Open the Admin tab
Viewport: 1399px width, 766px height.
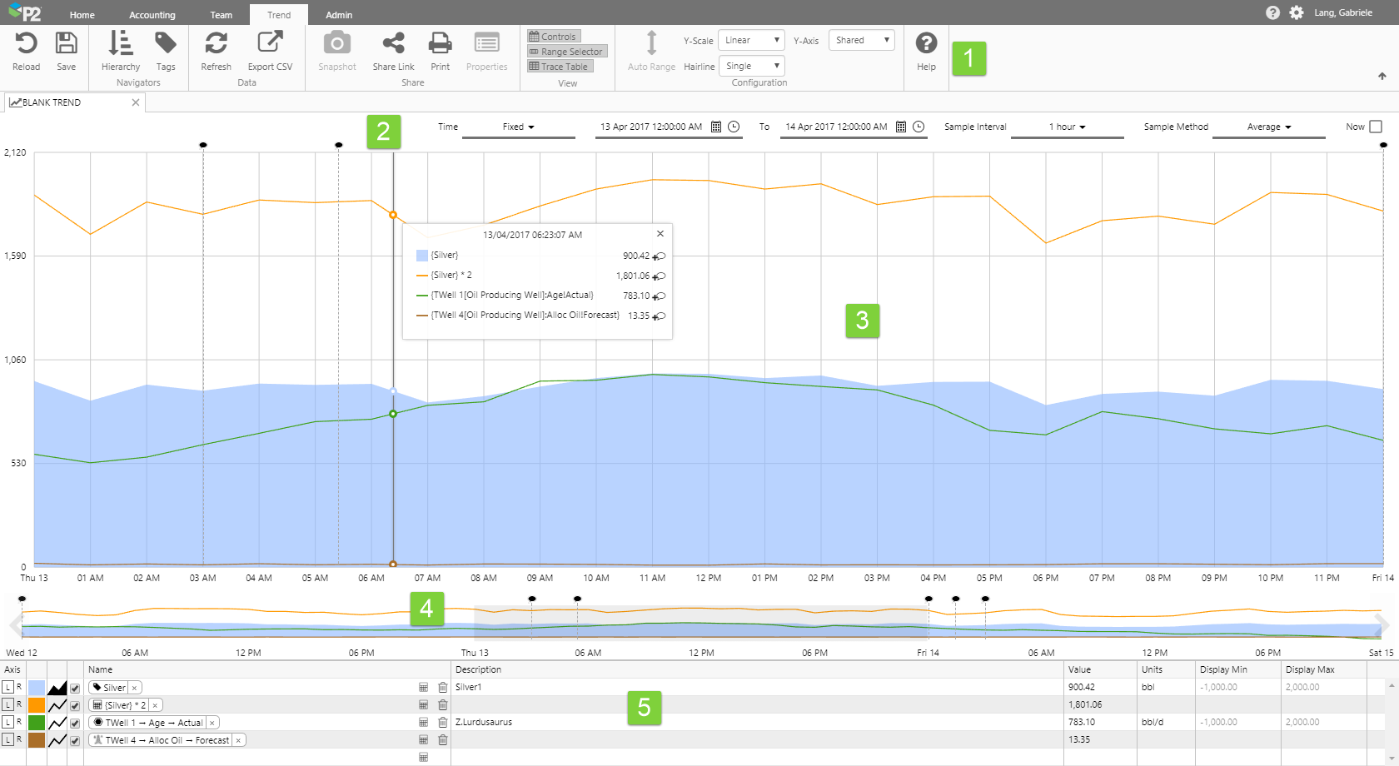pyautogui.click(x=338, y=15)
